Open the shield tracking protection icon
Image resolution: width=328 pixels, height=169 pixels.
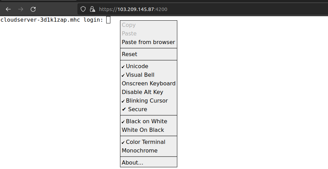coord(83,9)
